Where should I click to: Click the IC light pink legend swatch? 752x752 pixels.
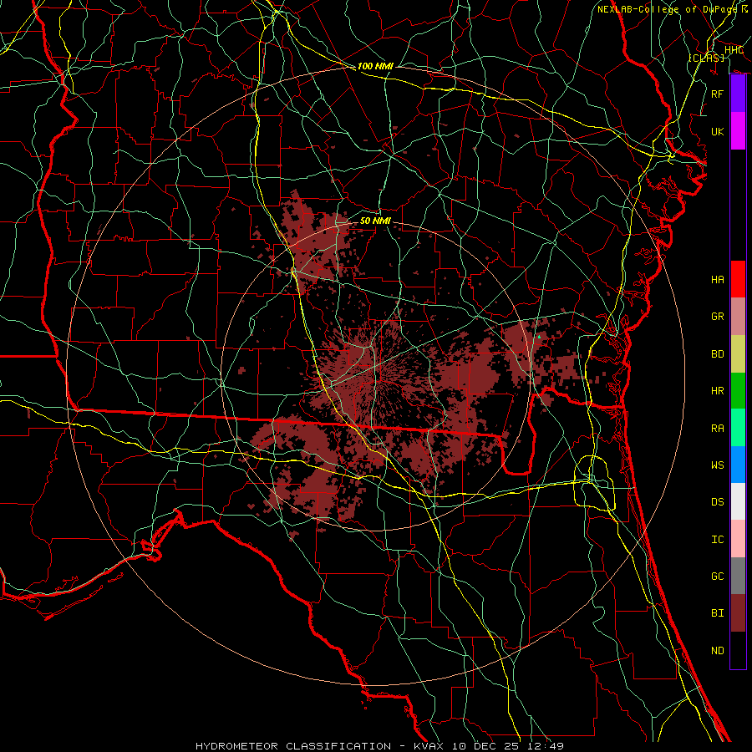pos(738,539)
